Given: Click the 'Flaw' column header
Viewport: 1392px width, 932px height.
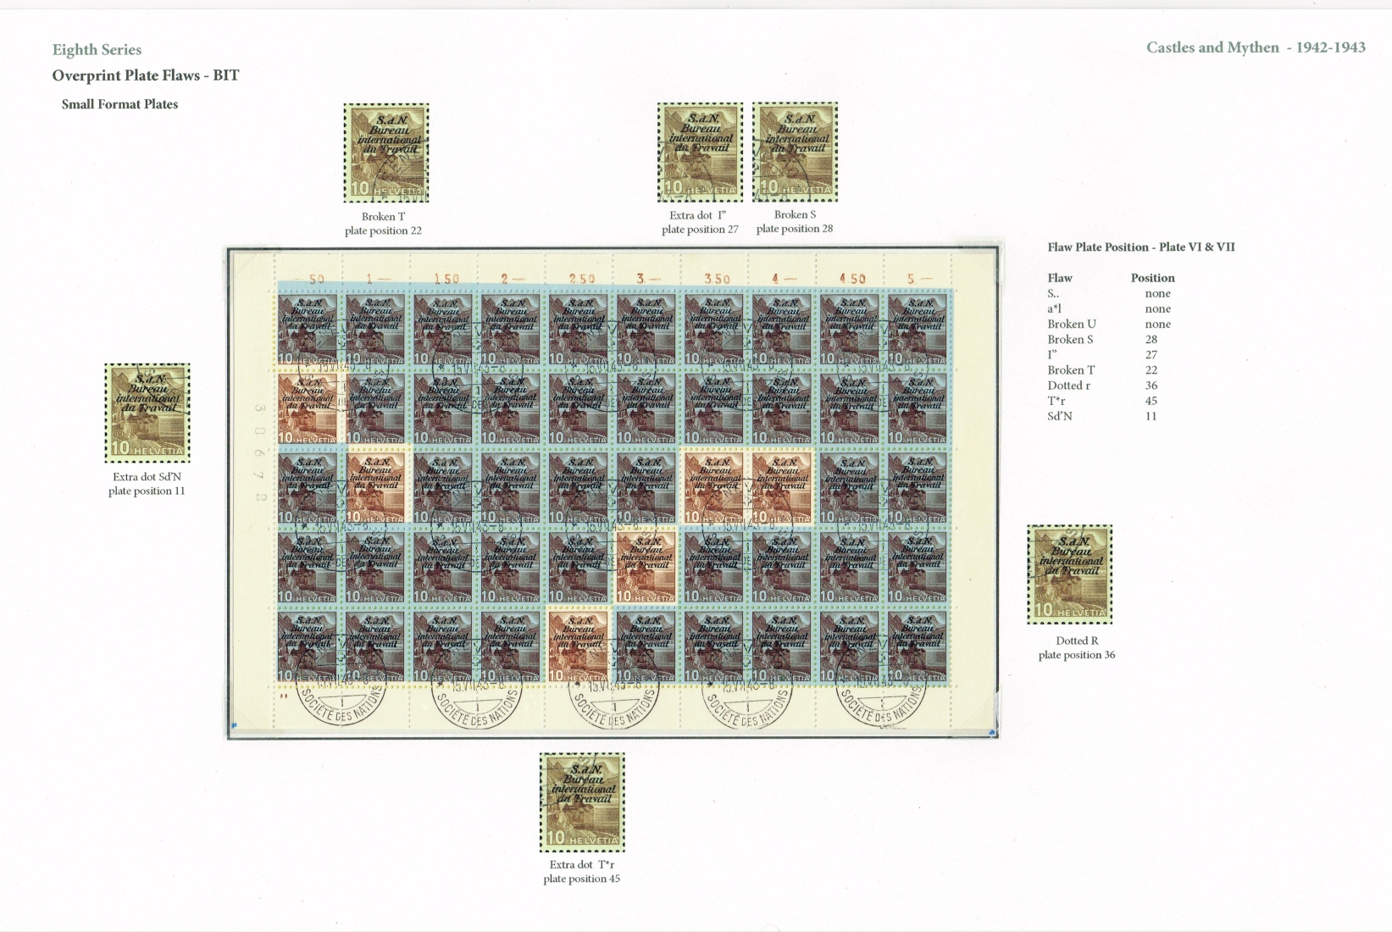Looking at the screenshot, I should pos(1059,278).
